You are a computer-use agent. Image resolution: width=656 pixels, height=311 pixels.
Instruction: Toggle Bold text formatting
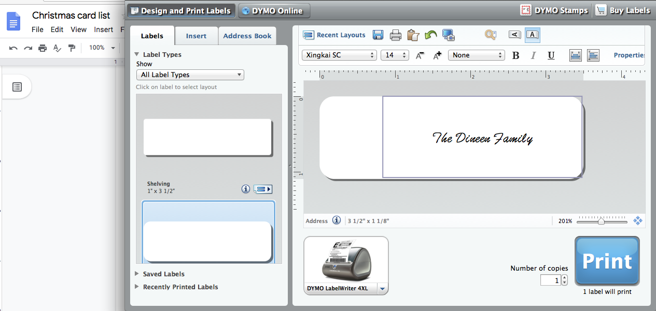(515, 55)
